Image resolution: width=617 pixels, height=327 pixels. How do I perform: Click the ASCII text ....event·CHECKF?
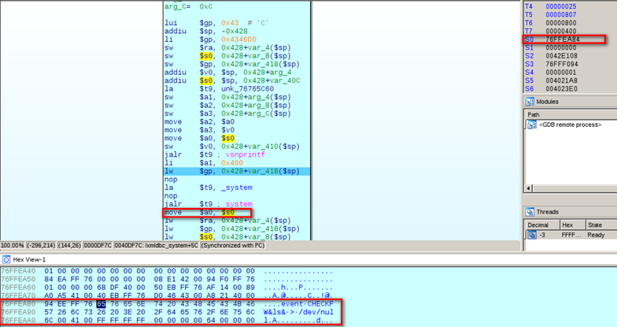click(299, 304)
